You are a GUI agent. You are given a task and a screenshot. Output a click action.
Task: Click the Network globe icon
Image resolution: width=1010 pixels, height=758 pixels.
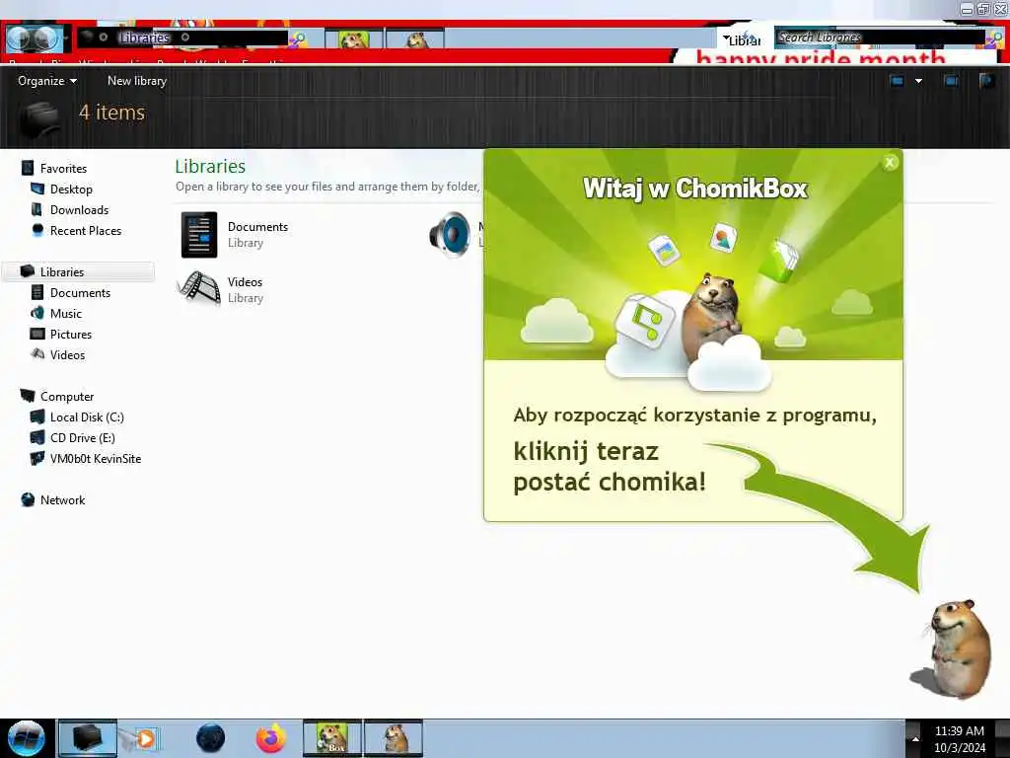(28, 499)
